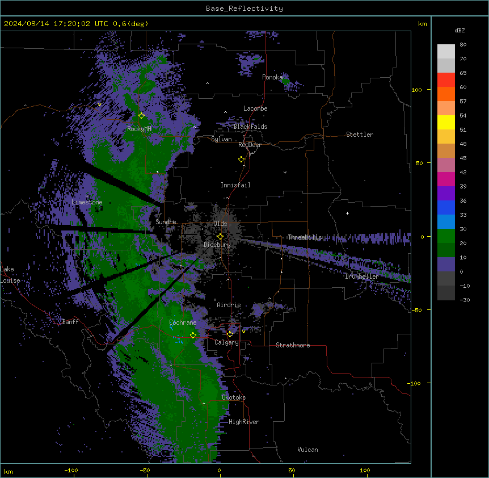Click the km label at top right of map
This screenshot has height=478, width=489.
tap(422, 24)
